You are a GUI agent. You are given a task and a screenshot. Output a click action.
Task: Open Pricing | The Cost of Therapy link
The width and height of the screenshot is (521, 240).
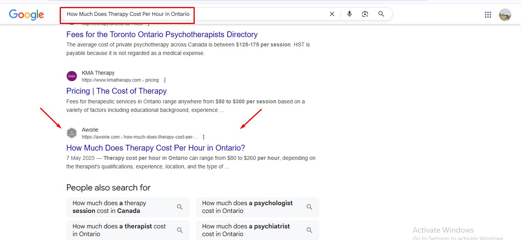(116, 91)
